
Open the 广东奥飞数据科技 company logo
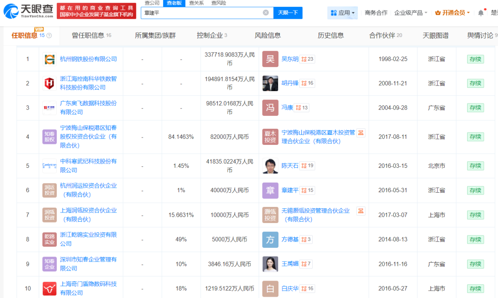pos(49,108)
